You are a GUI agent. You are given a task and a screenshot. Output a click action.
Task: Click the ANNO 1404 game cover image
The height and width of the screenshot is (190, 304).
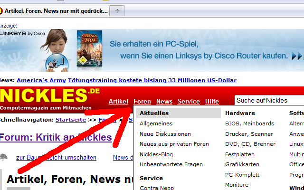[89, 48]
